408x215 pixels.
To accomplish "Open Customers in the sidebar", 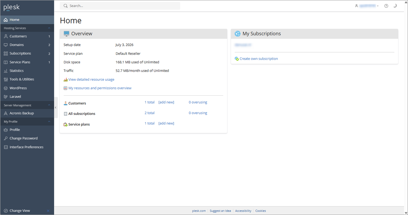I will point(27,36).
